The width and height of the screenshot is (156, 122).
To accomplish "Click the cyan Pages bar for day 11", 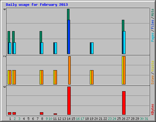I will (x=56, y=48).
